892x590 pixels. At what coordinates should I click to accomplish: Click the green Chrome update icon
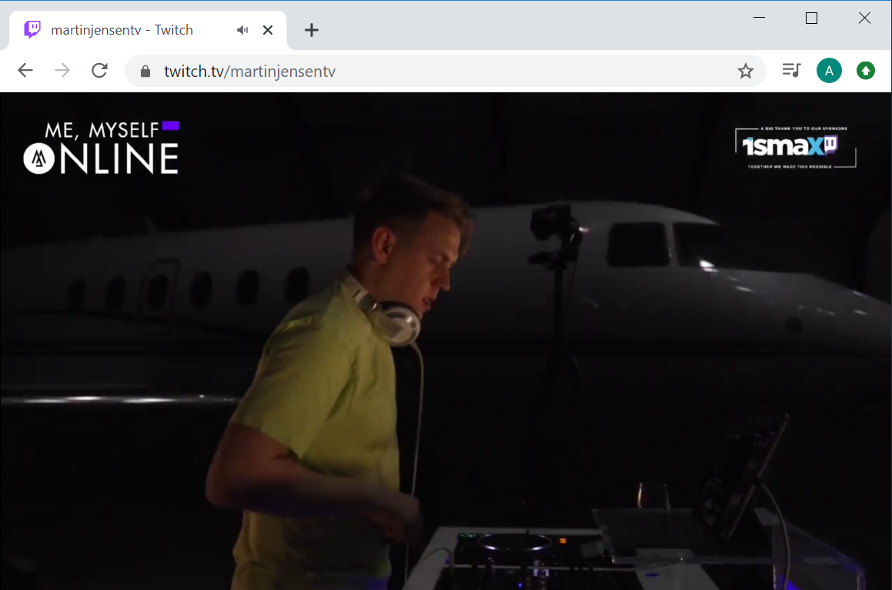click(x=866, y=72)
